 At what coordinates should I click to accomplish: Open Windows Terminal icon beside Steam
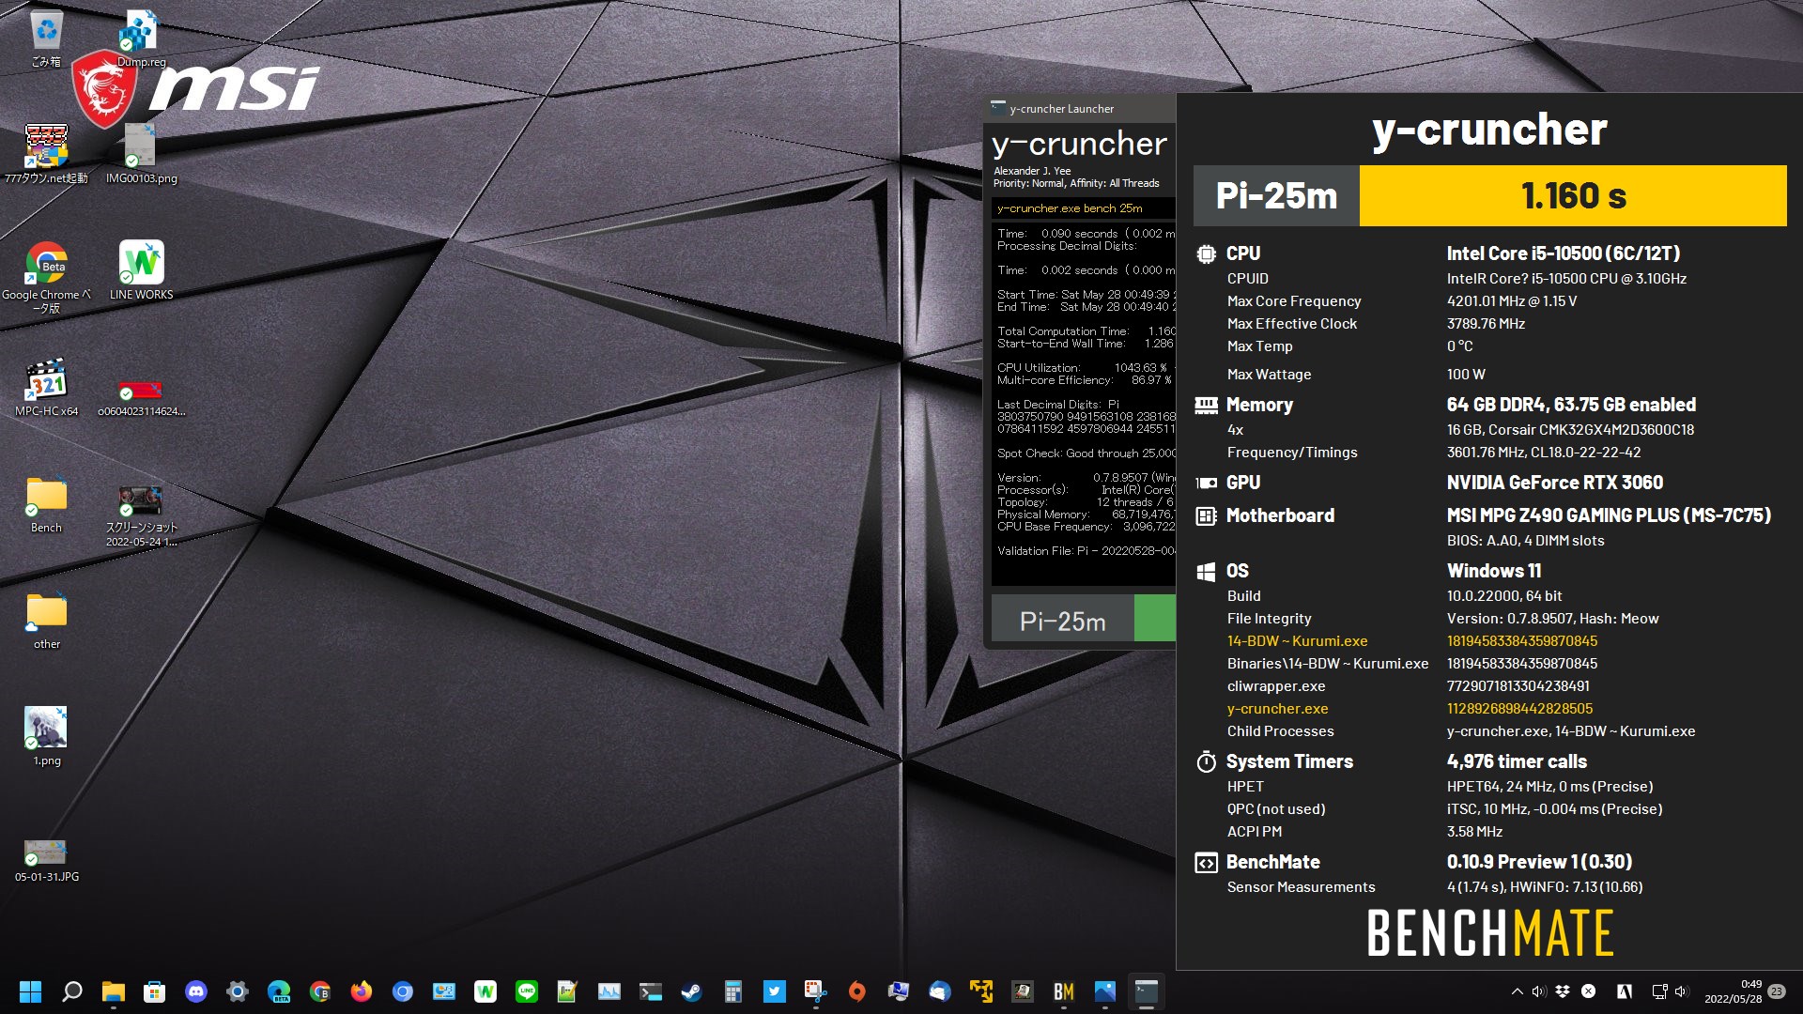pos(651,991)
